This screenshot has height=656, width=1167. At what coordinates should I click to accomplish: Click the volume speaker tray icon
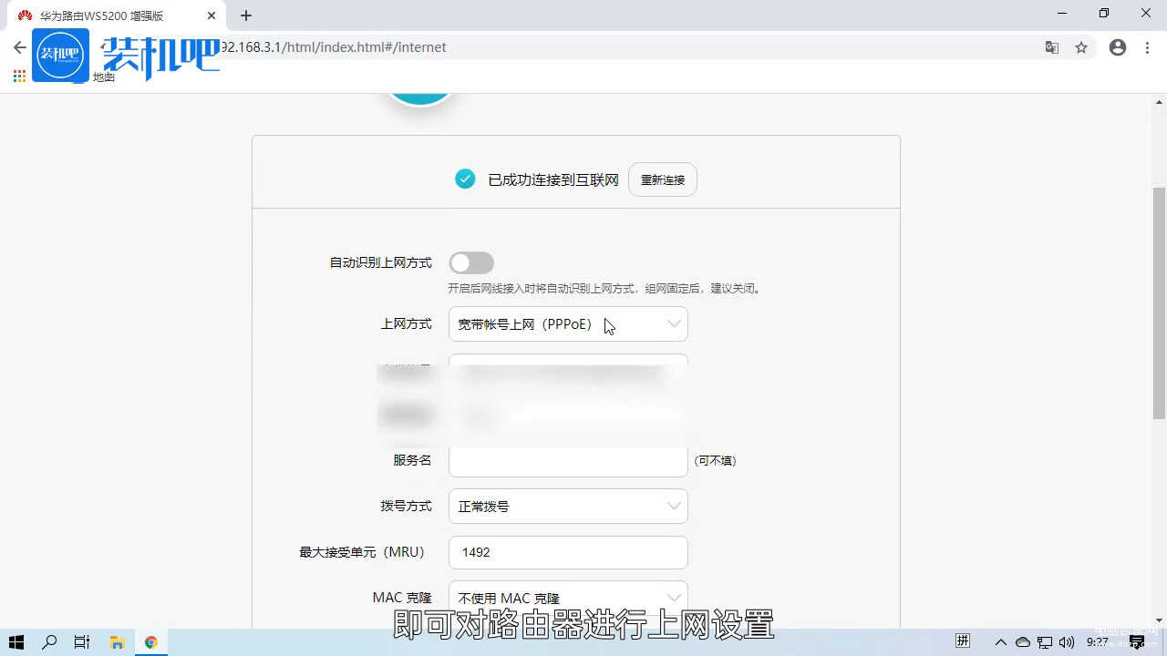(1067, 642)
